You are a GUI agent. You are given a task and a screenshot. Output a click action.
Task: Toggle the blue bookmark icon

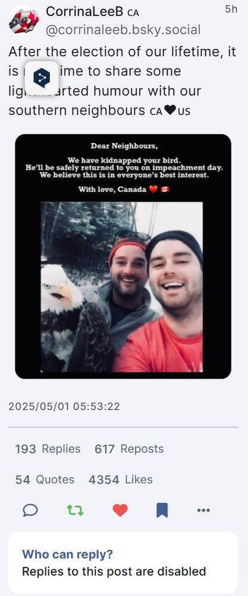point(162,510)
